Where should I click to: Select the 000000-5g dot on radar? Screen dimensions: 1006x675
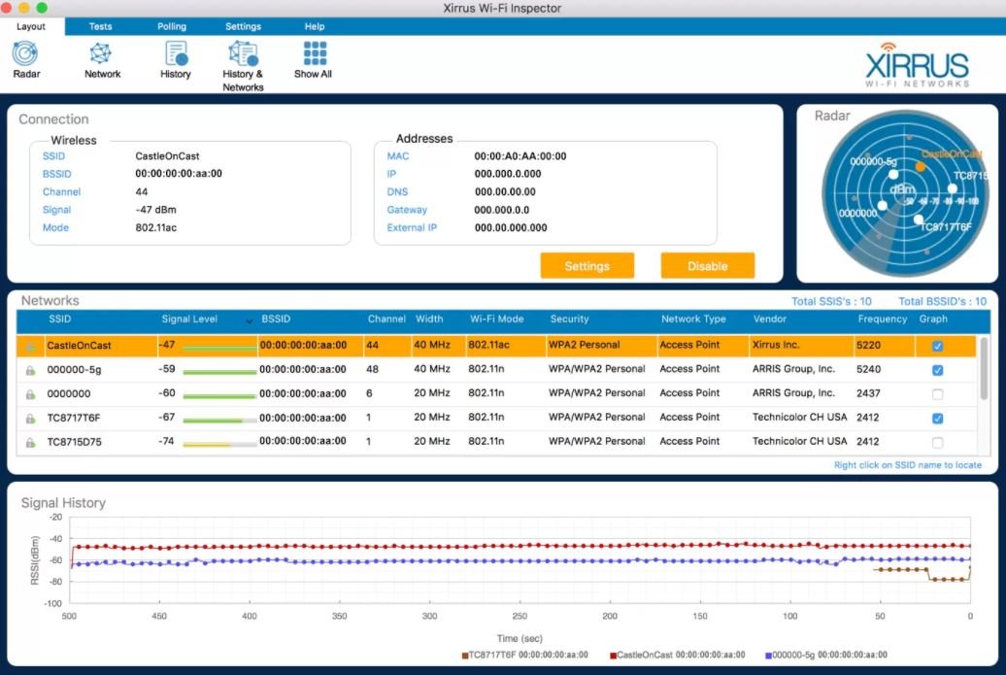coord(892,175)
